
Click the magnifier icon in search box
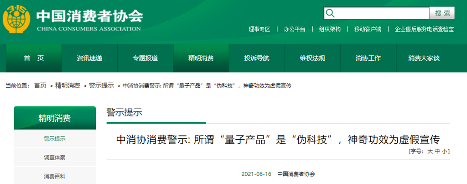click(x=330, y=13)
